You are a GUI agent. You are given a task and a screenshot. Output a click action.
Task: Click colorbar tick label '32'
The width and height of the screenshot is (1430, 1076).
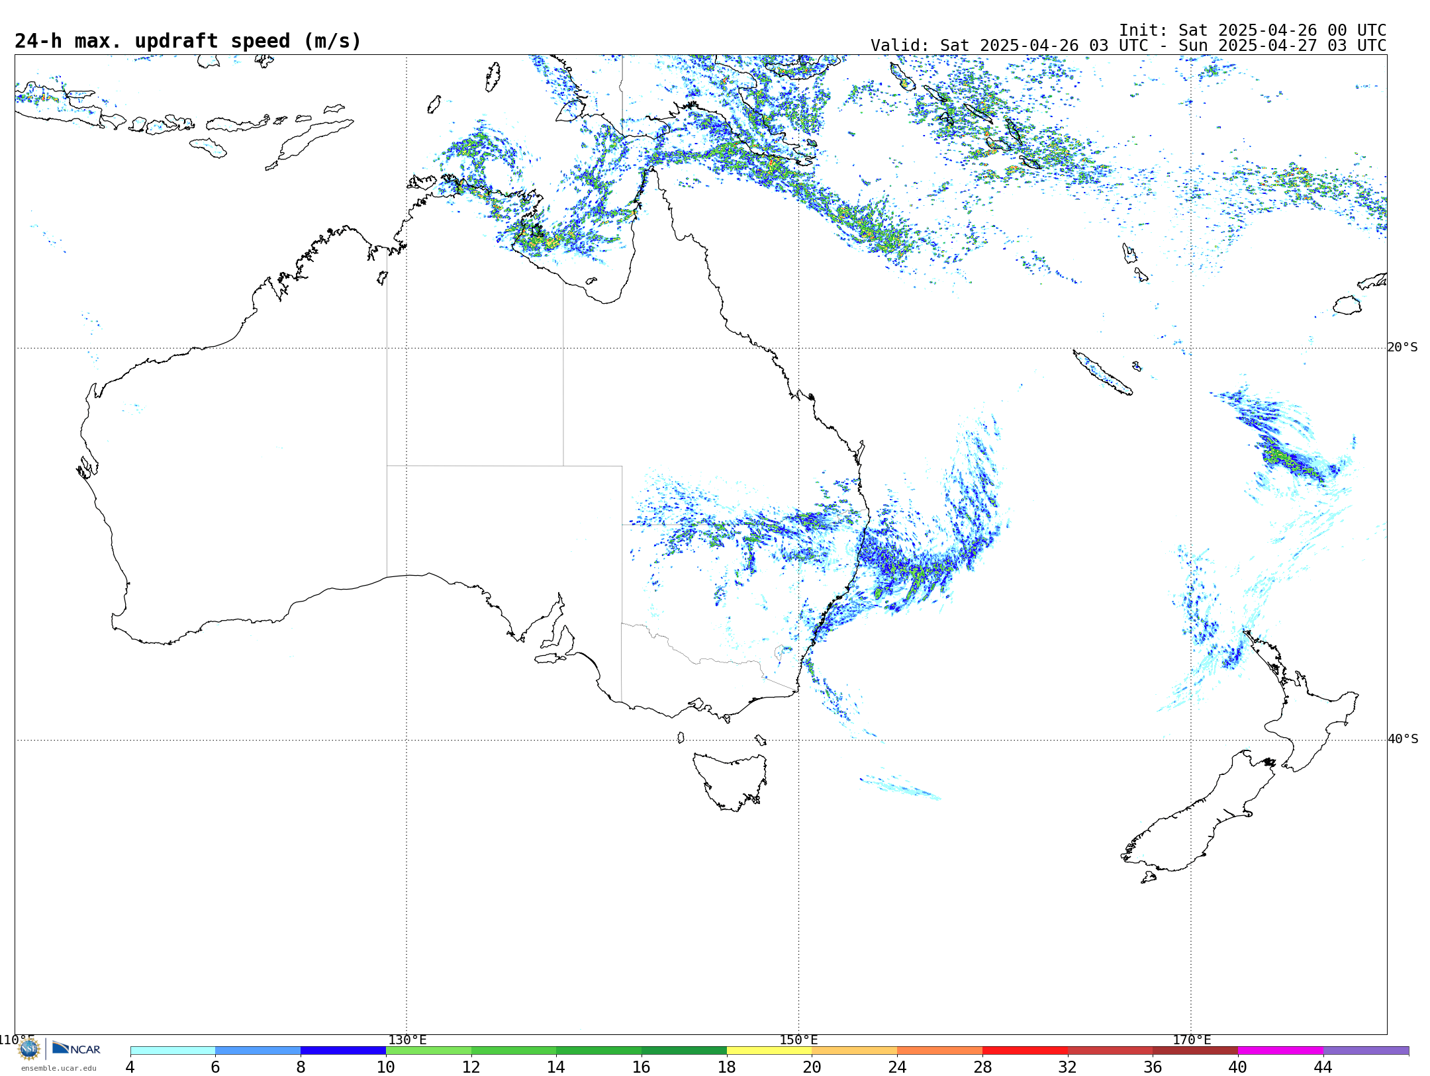[x=1068, y=1067]
